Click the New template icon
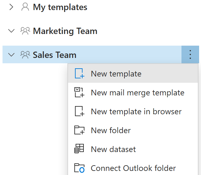The height and width of the screenshot is (175, 201). pos(79,74)
